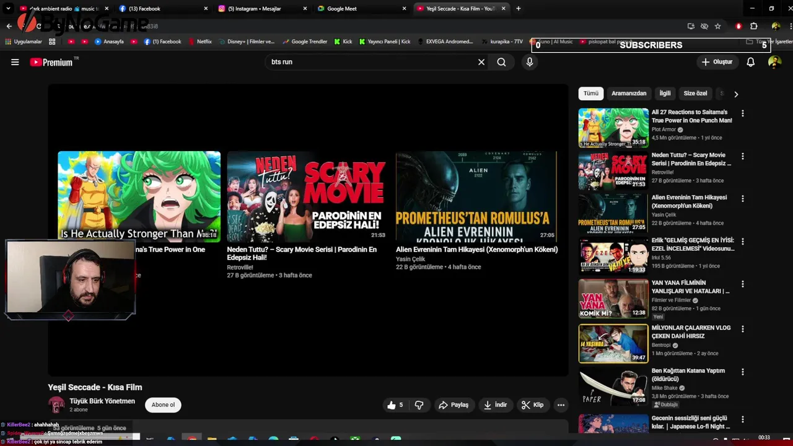Screen dimensions: 793x446
Task: Open the Netflix bookmark
Action: 199,42
